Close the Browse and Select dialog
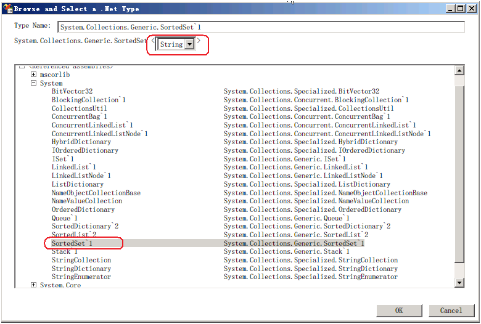 (472, 9)
